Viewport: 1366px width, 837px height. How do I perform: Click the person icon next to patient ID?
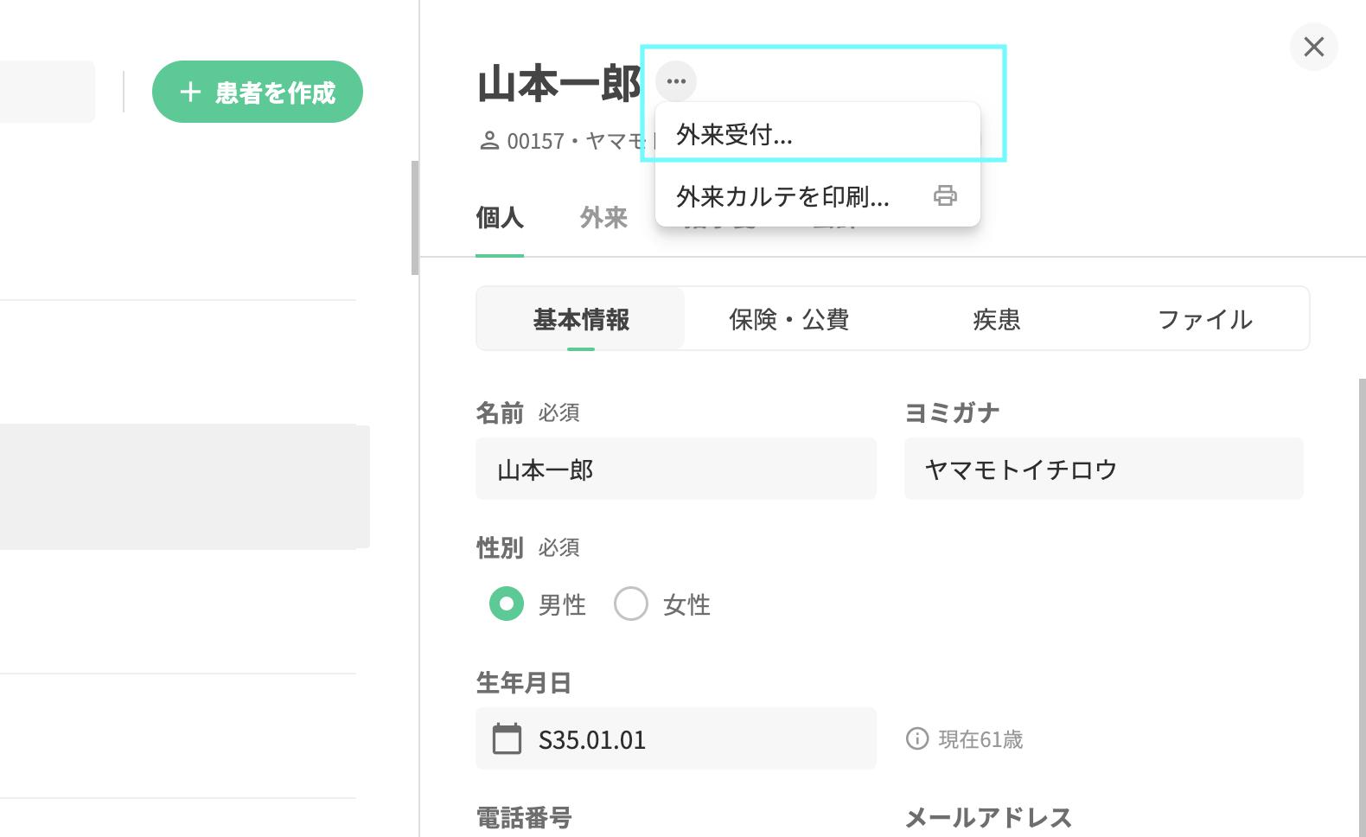(489, 140)
